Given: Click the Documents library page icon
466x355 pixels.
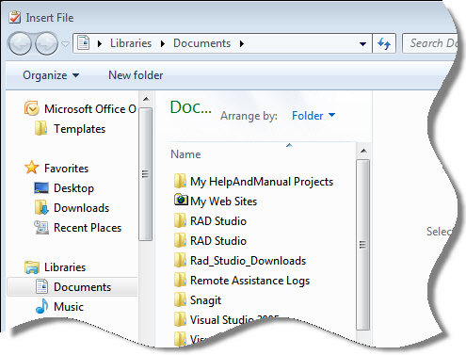Looking at the screenshot, I should click(x=41, y=286).
